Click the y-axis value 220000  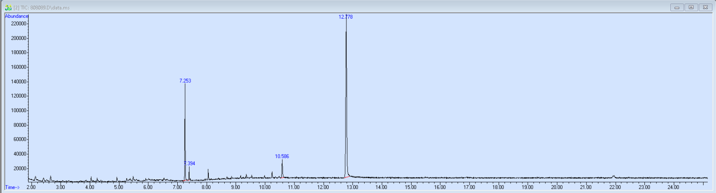click(19, 24)
